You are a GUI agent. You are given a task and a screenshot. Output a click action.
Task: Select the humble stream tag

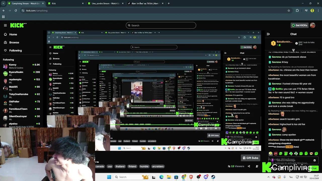144,166
